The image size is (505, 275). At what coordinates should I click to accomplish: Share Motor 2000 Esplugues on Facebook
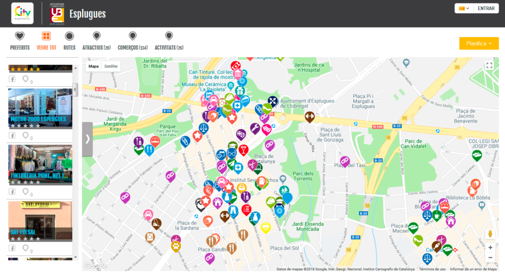tap(12, 135)
